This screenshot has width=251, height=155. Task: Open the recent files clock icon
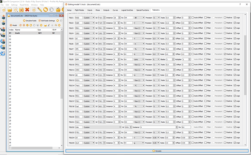coord(16,10)
